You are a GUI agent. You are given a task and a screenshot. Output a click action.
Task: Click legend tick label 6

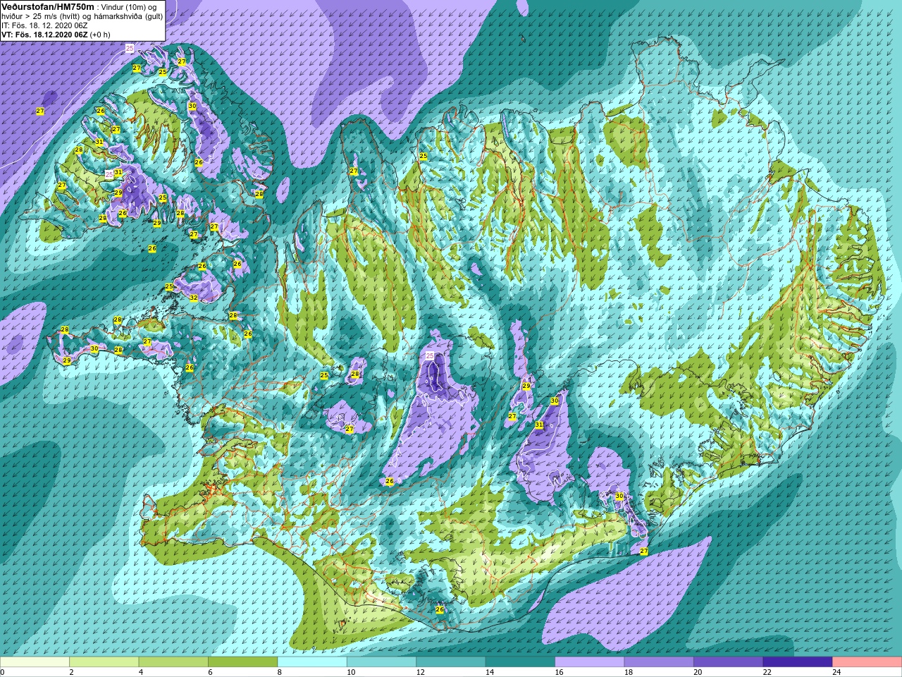[x=211, y=672]
